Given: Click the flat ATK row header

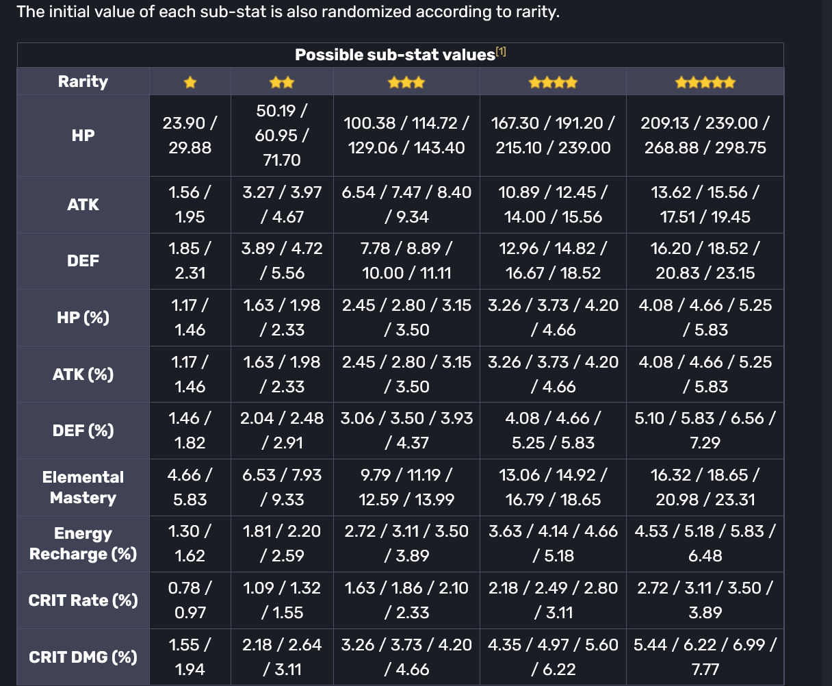Looking at the screenshot, I should tap(83, 205).
